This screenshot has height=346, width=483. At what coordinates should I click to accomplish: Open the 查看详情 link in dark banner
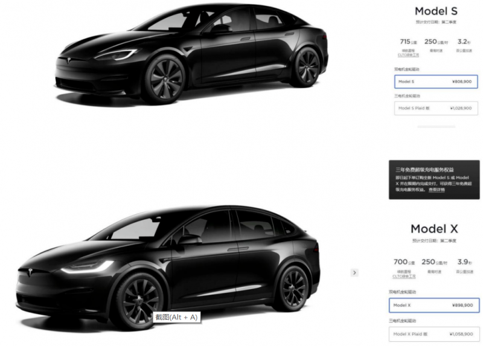[437, 190]
